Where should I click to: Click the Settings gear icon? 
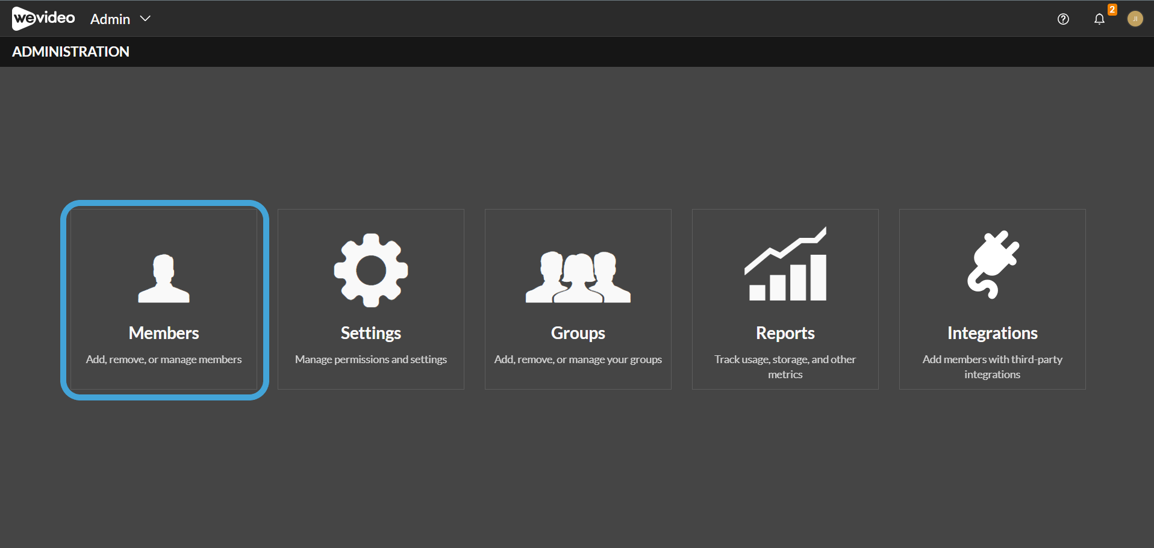[371, 270]
